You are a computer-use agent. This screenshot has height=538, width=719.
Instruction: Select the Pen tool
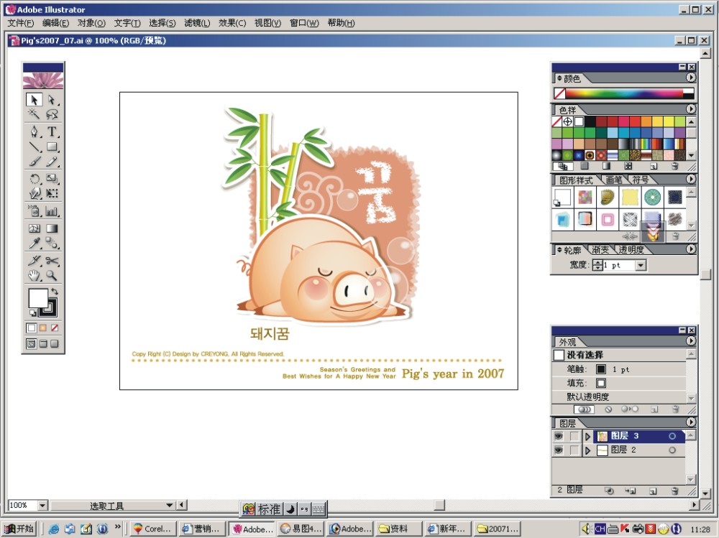click(x=35, y=131)
